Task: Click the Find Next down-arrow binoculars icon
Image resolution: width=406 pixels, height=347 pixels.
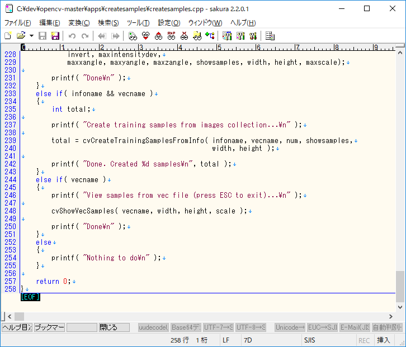Action: coord(145,36)
